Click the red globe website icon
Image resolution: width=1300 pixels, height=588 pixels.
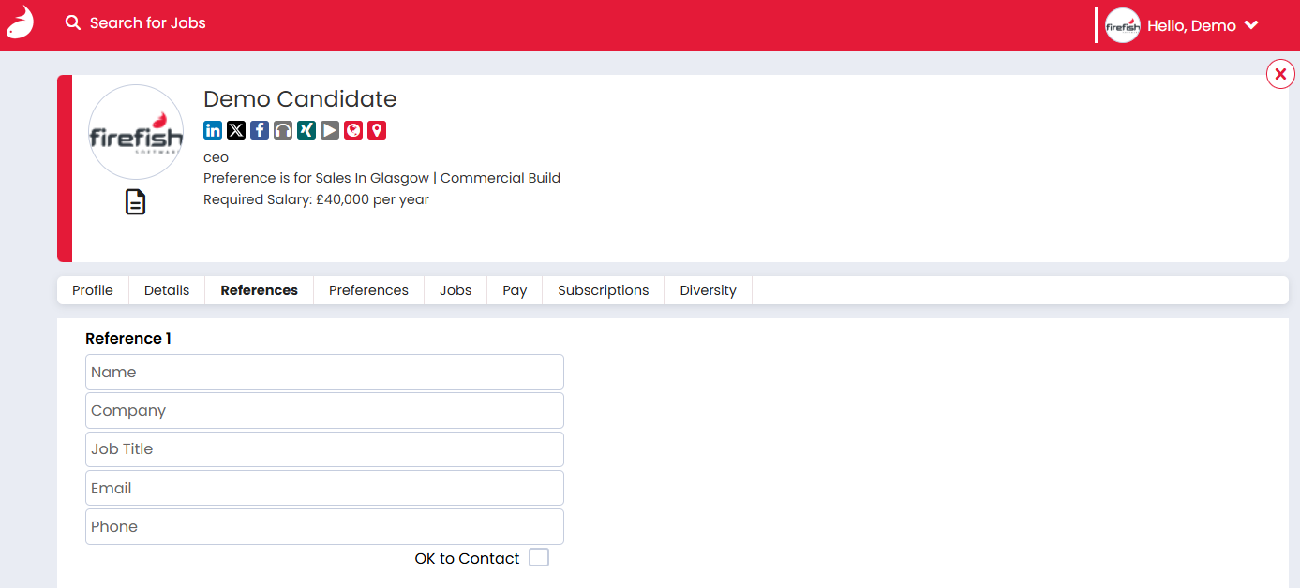click(x=353, y=130)
